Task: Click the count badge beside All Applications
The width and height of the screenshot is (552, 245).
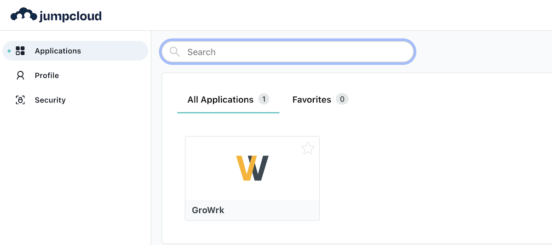Action: pyautogui.click(x=264, y=99)
